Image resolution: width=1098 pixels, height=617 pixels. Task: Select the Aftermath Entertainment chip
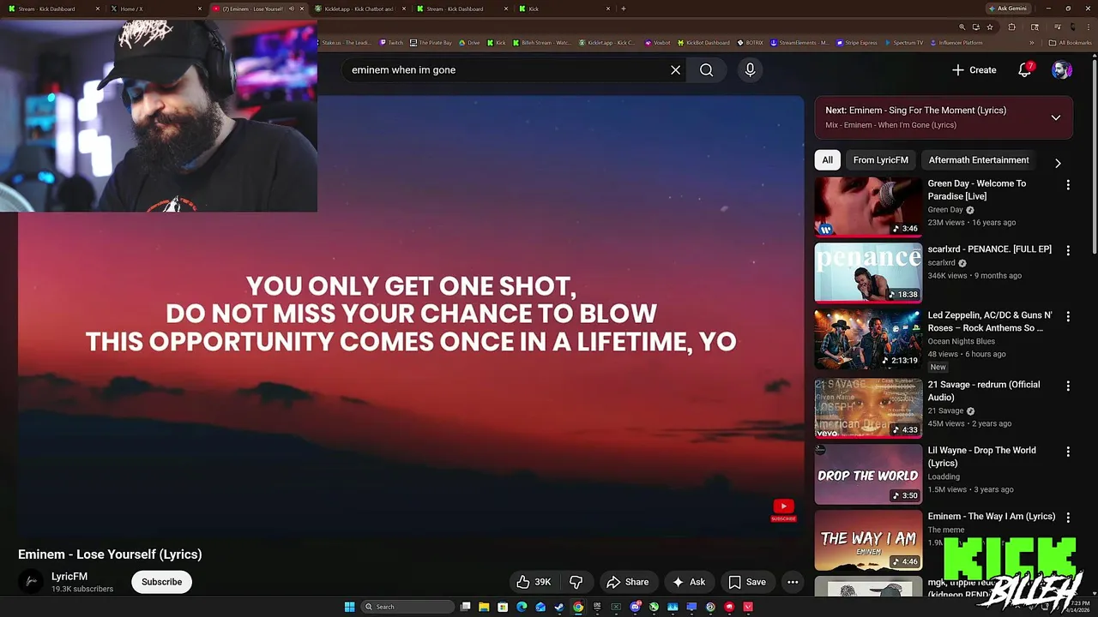[x=979, y=160]
